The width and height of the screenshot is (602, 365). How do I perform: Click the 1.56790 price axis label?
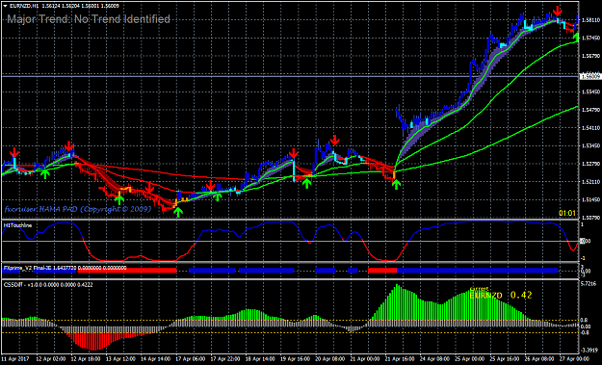pyautogui.click(x=590, y=56)
